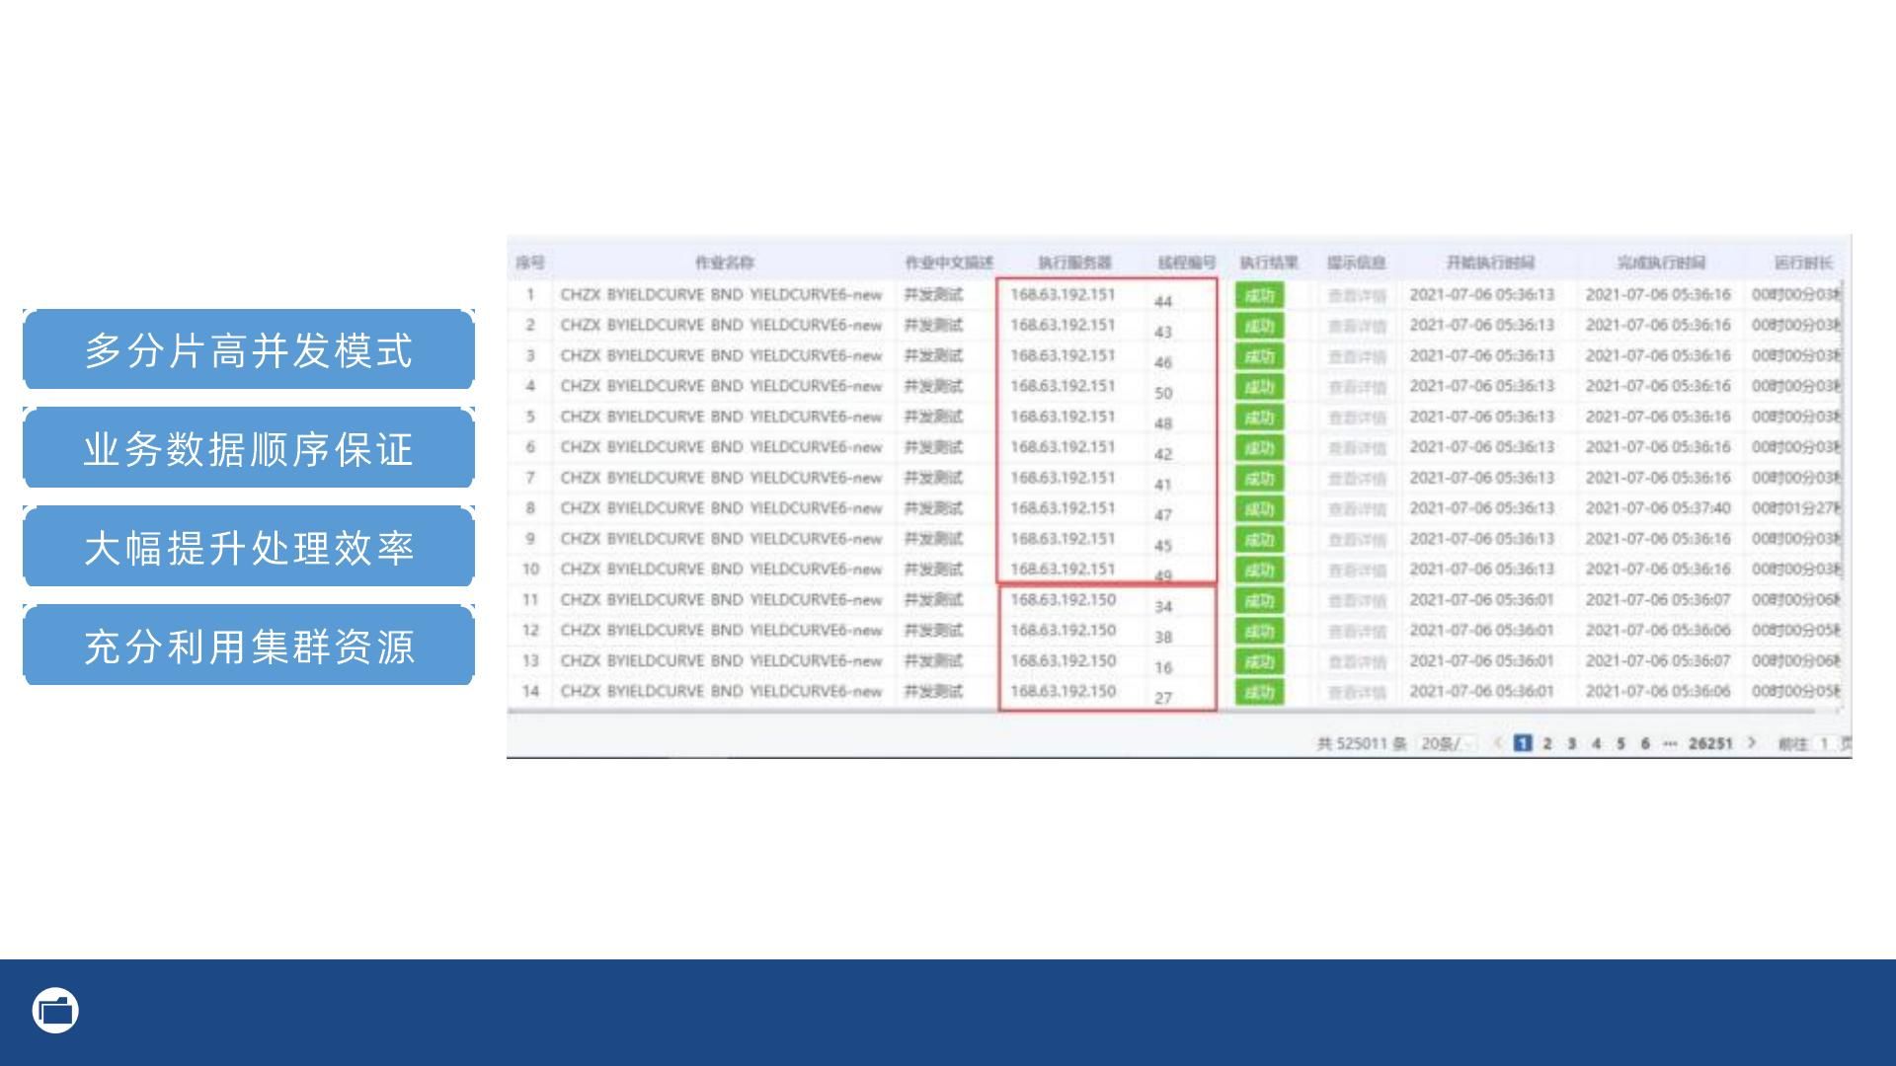The height and width of the screenshot is (1066, 1896).
Task: Click the window icon in the bottom blue bar
Action: 55,1011
